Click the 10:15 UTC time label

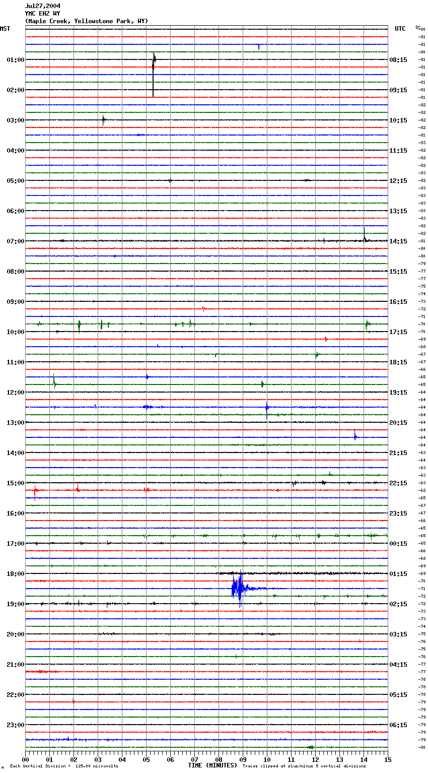click(x=398, y=120)
